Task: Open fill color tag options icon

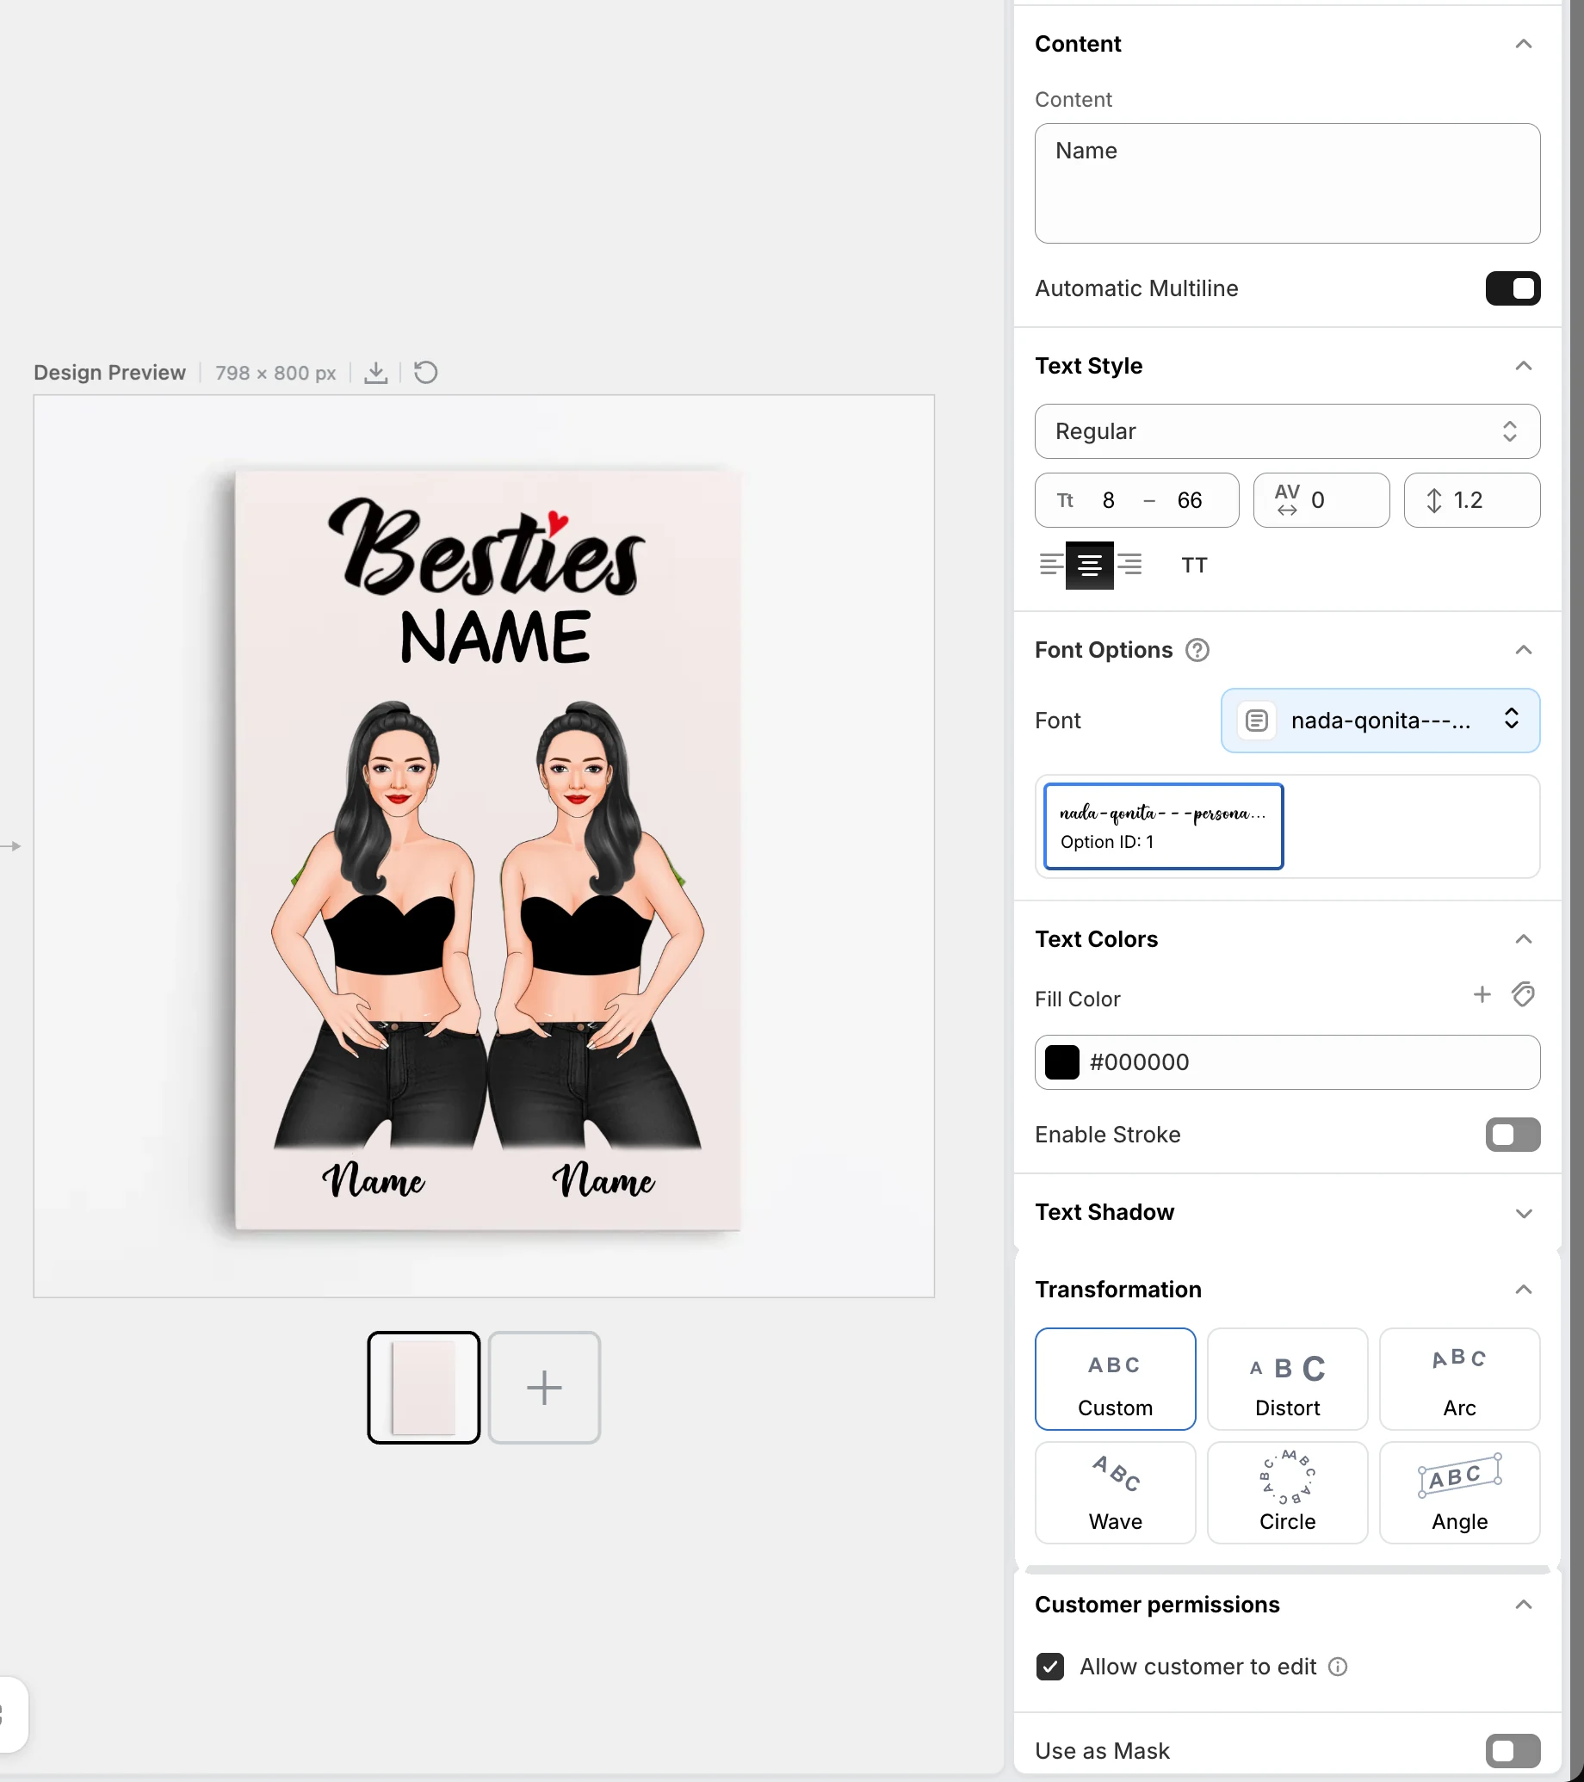Action: [1523, 995]
